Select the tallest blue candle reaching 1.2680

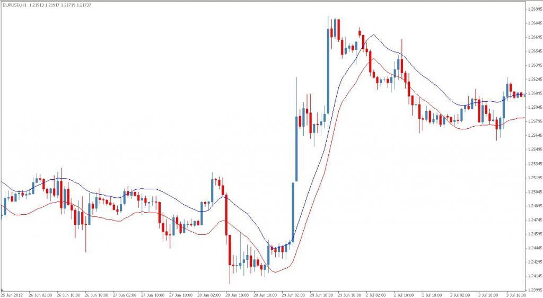328,71
